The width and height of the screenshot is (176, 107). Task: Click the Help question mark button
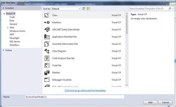click(164, 2)
